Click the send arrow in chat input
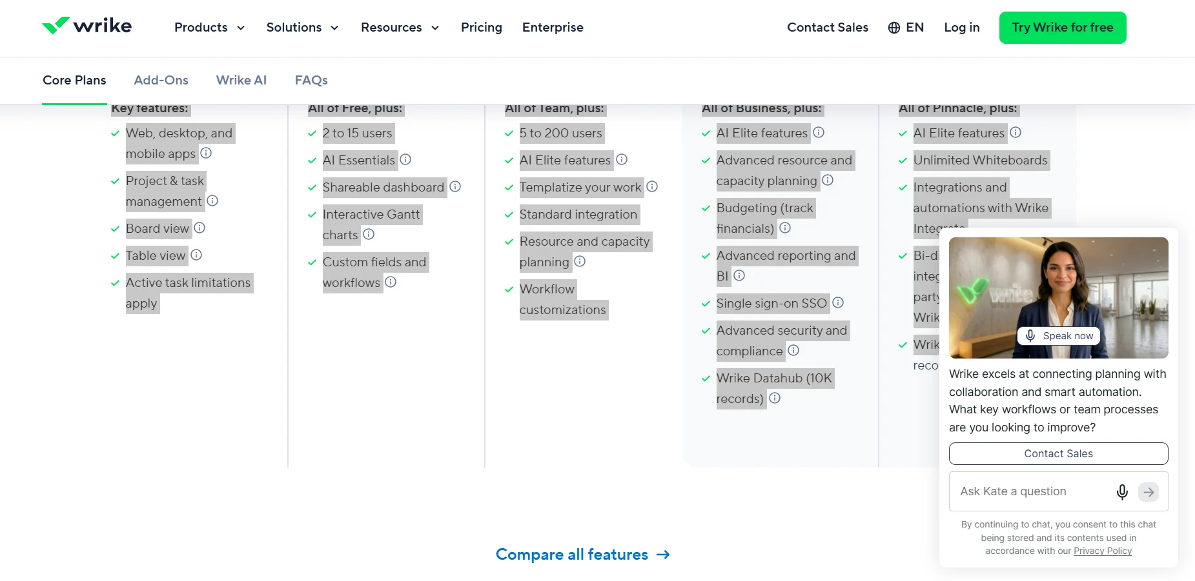 [1149, 492]
